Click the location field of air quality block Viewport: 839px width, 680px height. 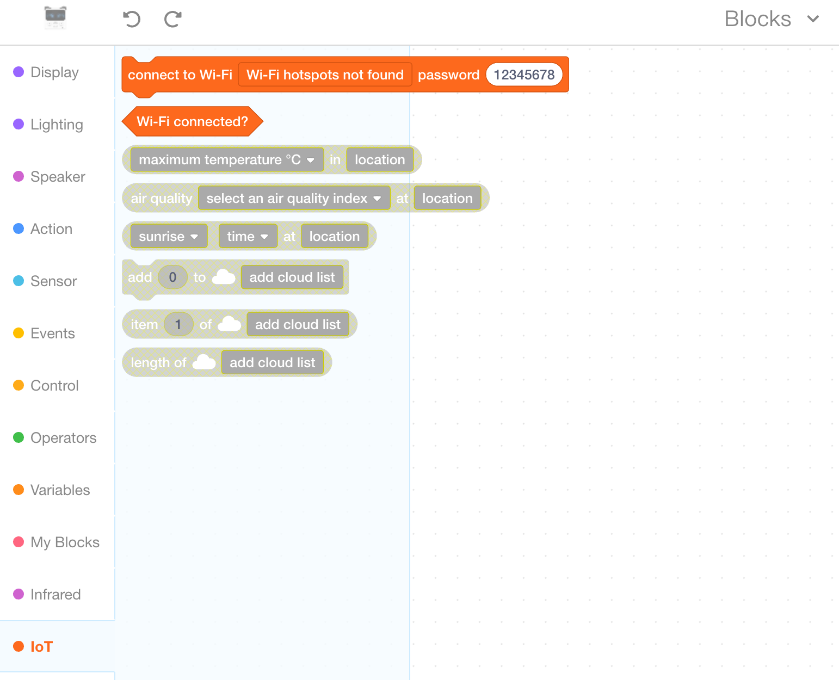[x=447, y=199]
